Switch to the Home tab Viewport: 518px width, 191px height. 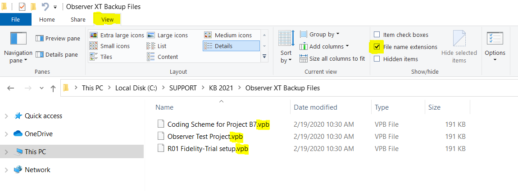(47, 19)
